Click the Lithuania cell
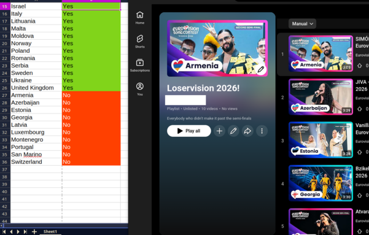369x235 pixels. [x=36, y=21]
